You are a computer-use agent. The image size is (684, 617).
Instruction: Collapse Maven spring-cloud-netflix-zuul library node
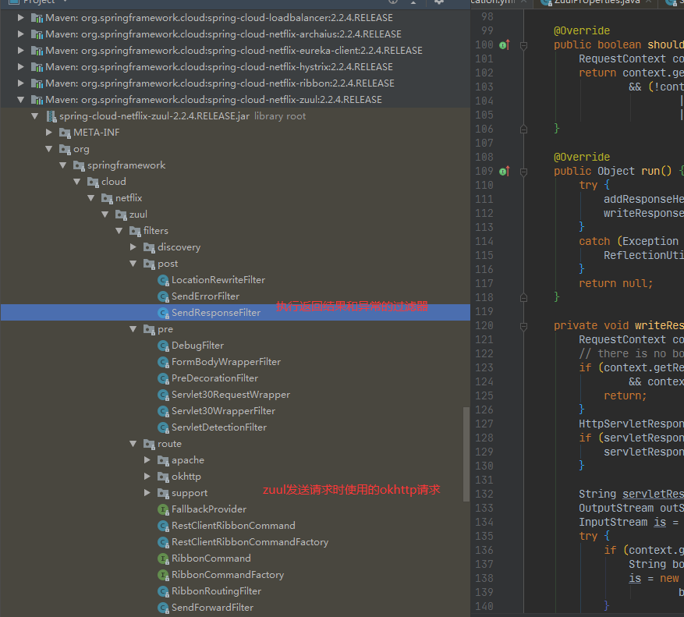20,100
